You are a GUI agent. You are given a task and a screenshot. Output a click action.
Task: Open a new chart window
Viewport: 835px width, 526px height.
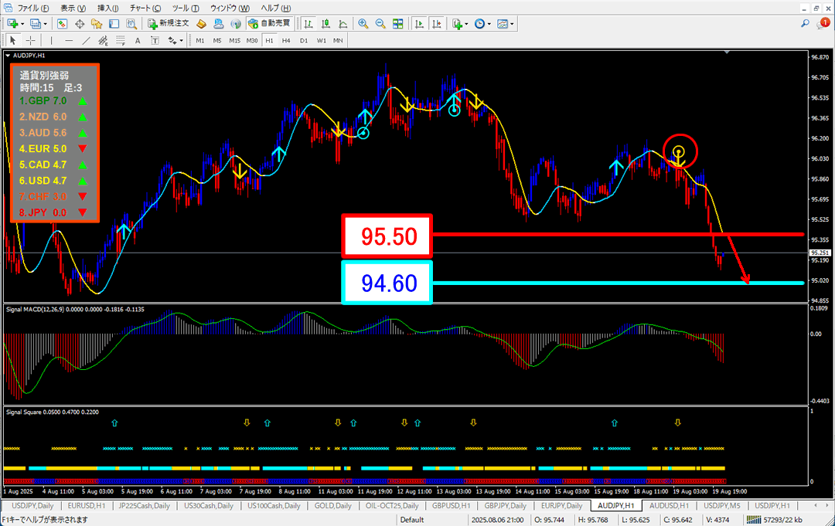coord(13,24)
